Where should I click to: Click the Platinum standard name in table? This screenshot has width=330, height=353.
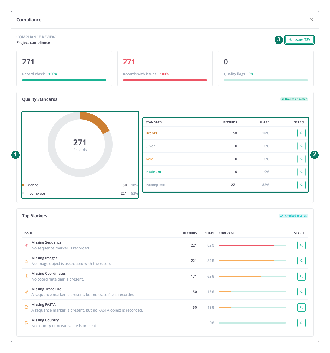153,172
